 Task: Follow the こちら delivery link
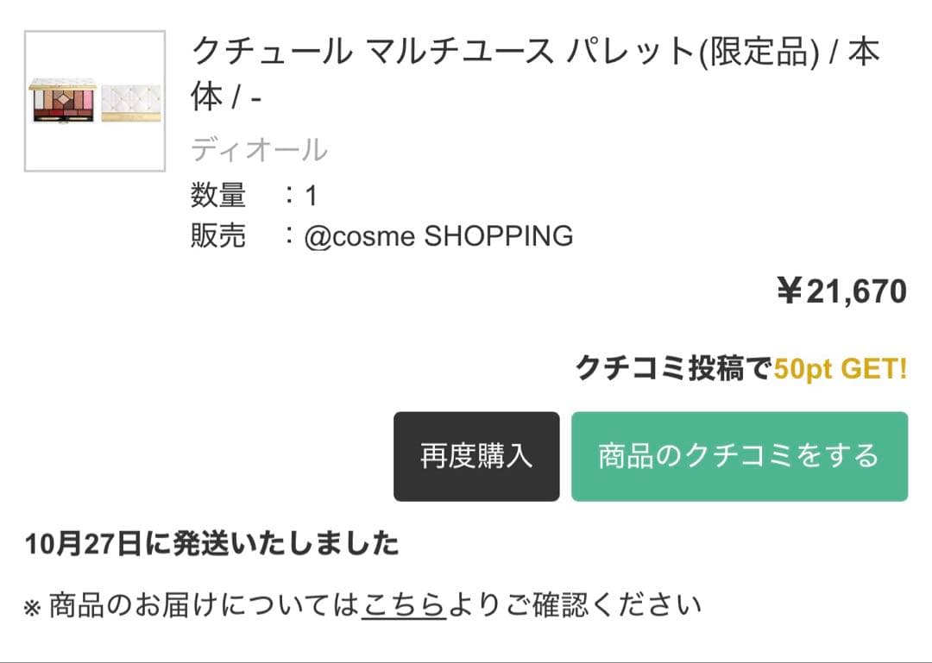tap(404, 605)
